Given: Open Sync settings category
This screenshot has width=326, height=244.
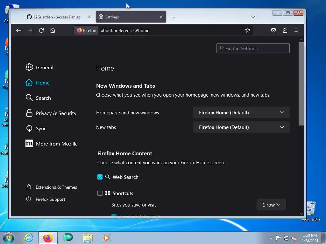Looking at the screenshot, I should point(36,128).
